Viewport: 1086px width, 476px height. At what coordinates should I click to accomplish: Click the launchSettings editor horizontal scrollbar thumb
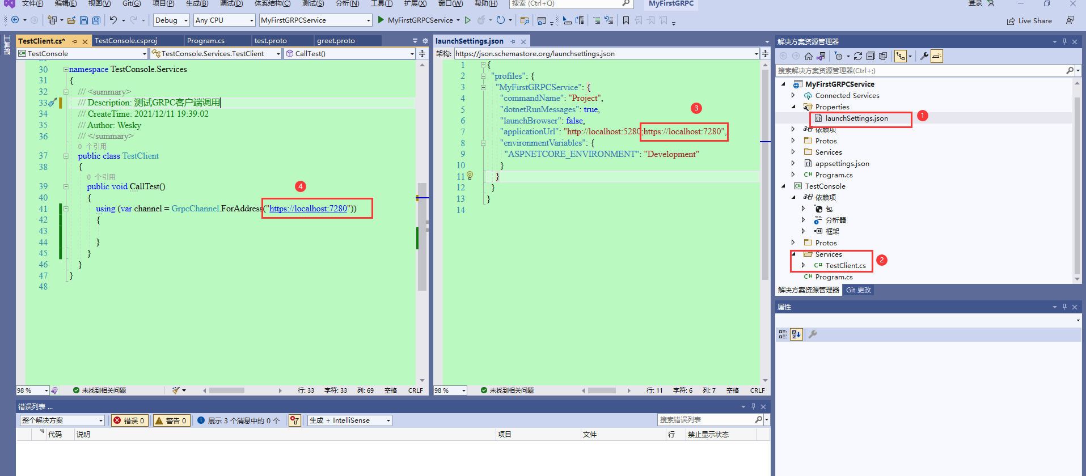point(602,390)
